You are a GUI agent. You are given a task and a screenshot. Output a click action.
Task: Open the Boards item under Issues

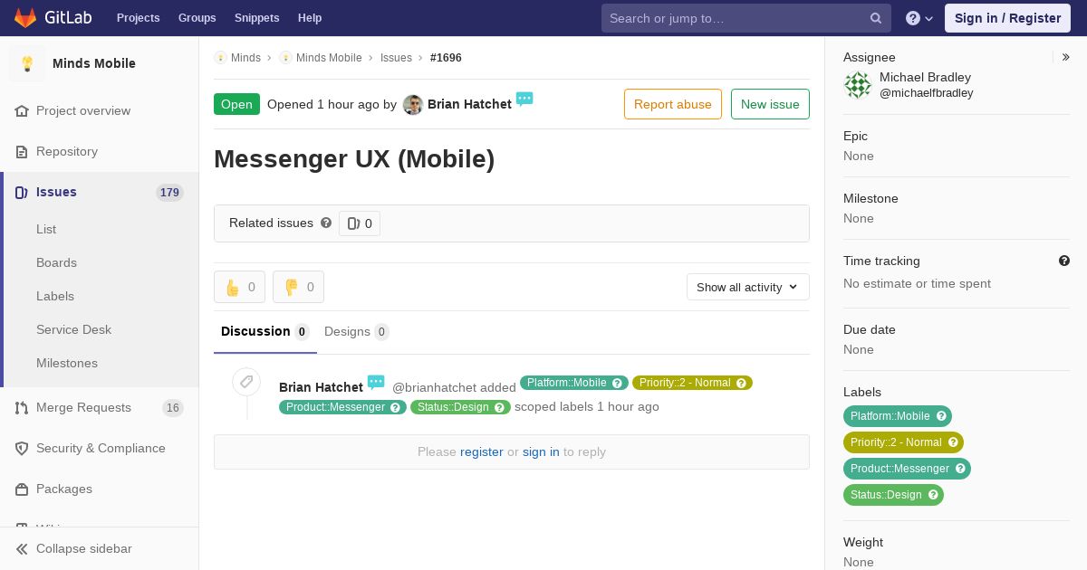pos(56,262)
